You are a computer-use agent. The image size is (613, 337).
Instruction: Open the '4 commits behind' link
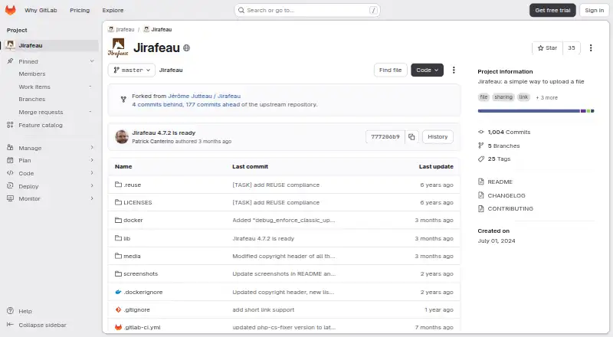pyautogui.click(x=157, y=104)
